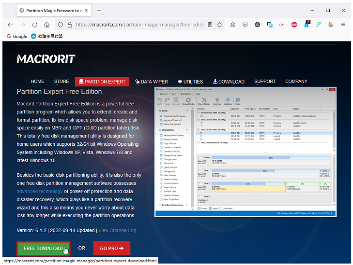
Task: Click the Adblock Plus extension icon
Action: tap(294, 25)
